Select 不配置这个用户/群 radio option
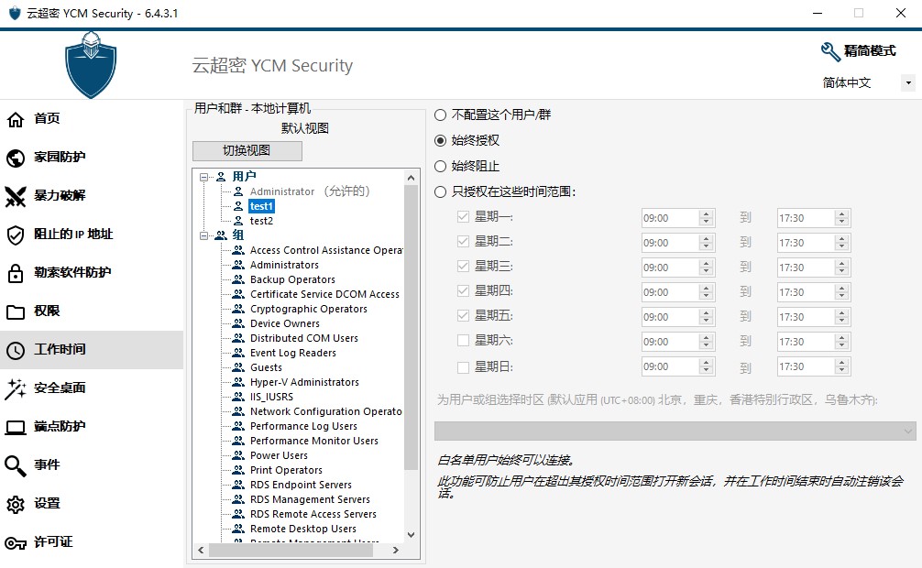 coord(440,115)
